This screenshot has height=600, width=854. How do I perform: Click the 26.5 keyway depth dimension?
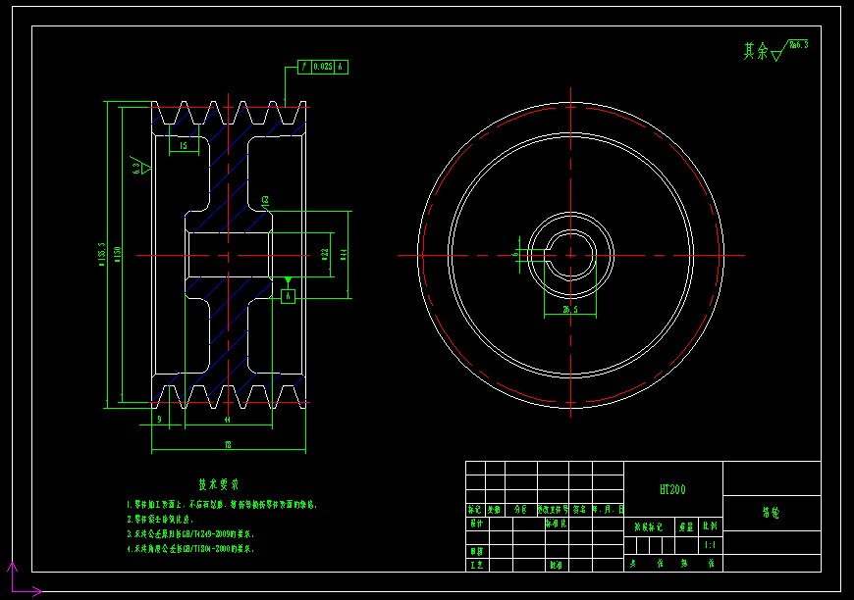(x=570, y=310)
